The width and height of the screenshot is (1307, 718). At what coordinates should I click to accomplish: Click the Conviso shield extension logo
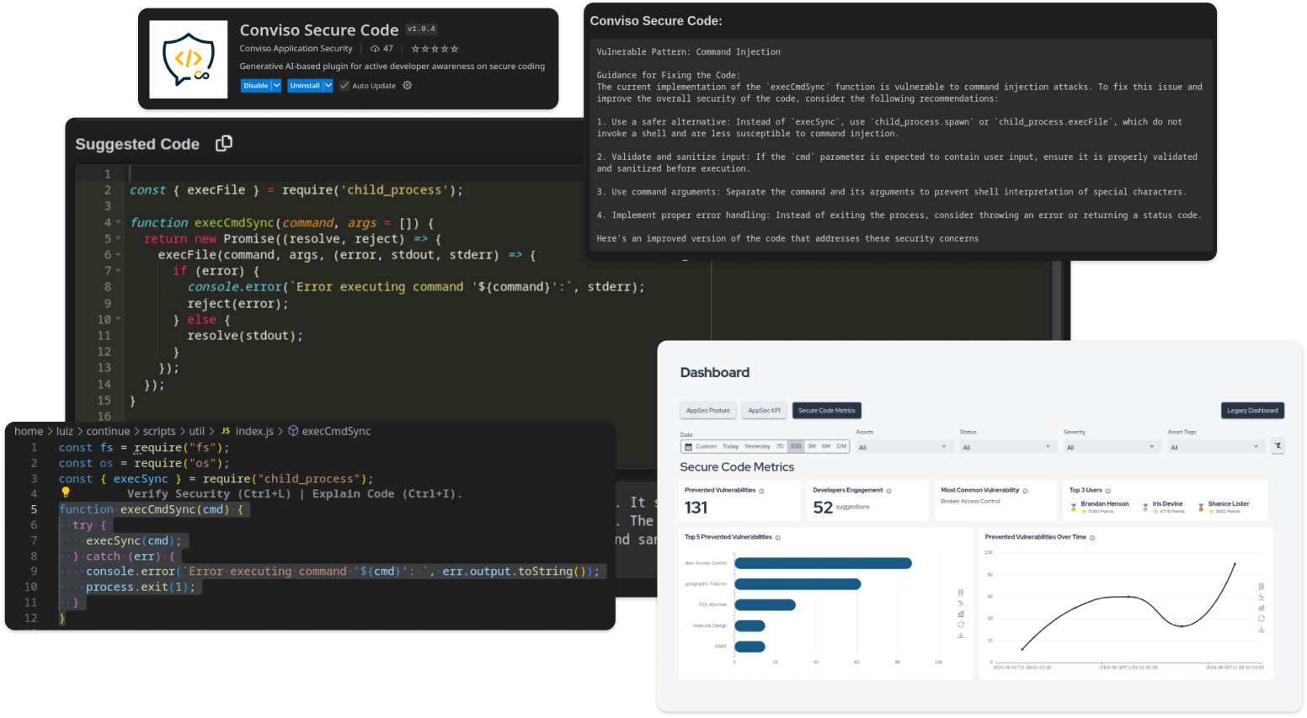pos(189,59)
